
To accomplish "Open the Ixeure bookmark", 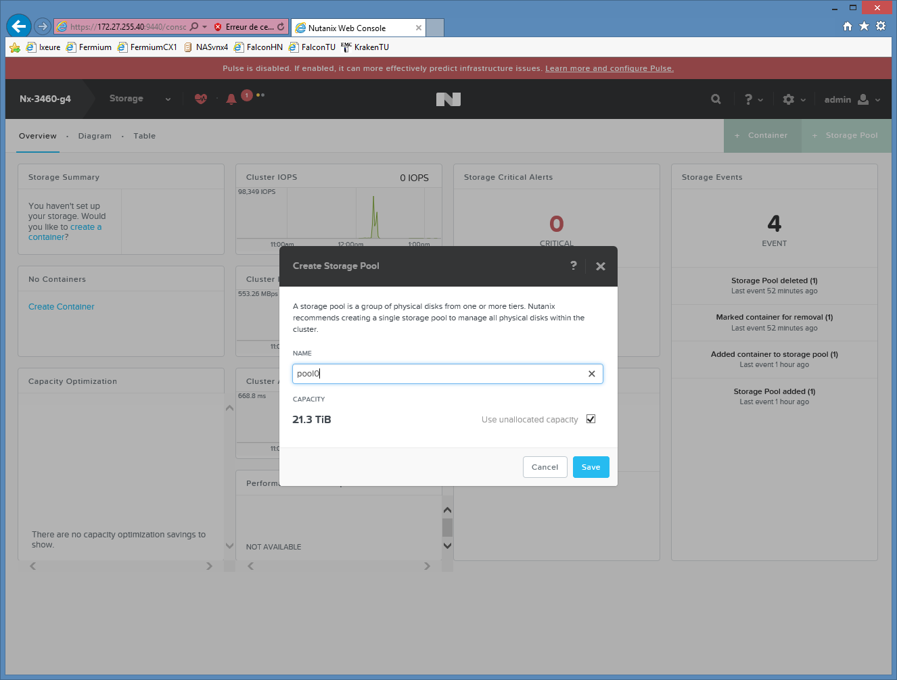I will click(43, 47).
